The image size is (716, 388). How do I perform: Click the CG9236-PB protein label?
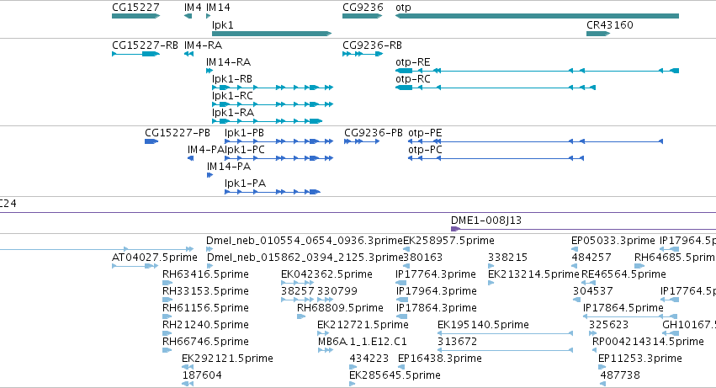[373, 133]
